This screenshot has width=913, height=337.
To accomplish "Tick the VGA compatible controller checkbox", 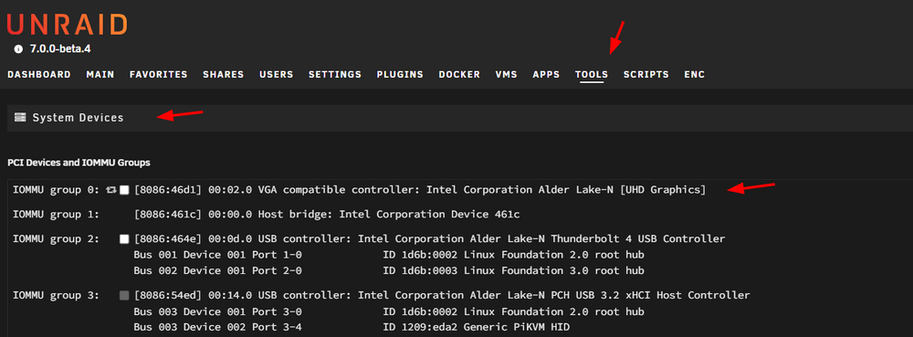I will coord(124,190).
